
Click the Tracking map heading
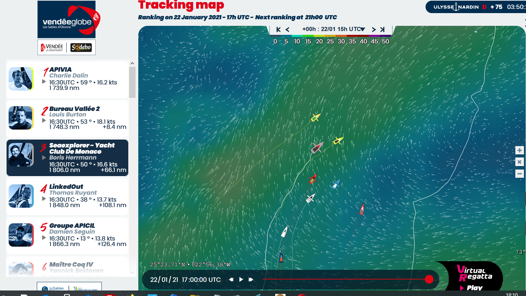[x=181, y=5]
